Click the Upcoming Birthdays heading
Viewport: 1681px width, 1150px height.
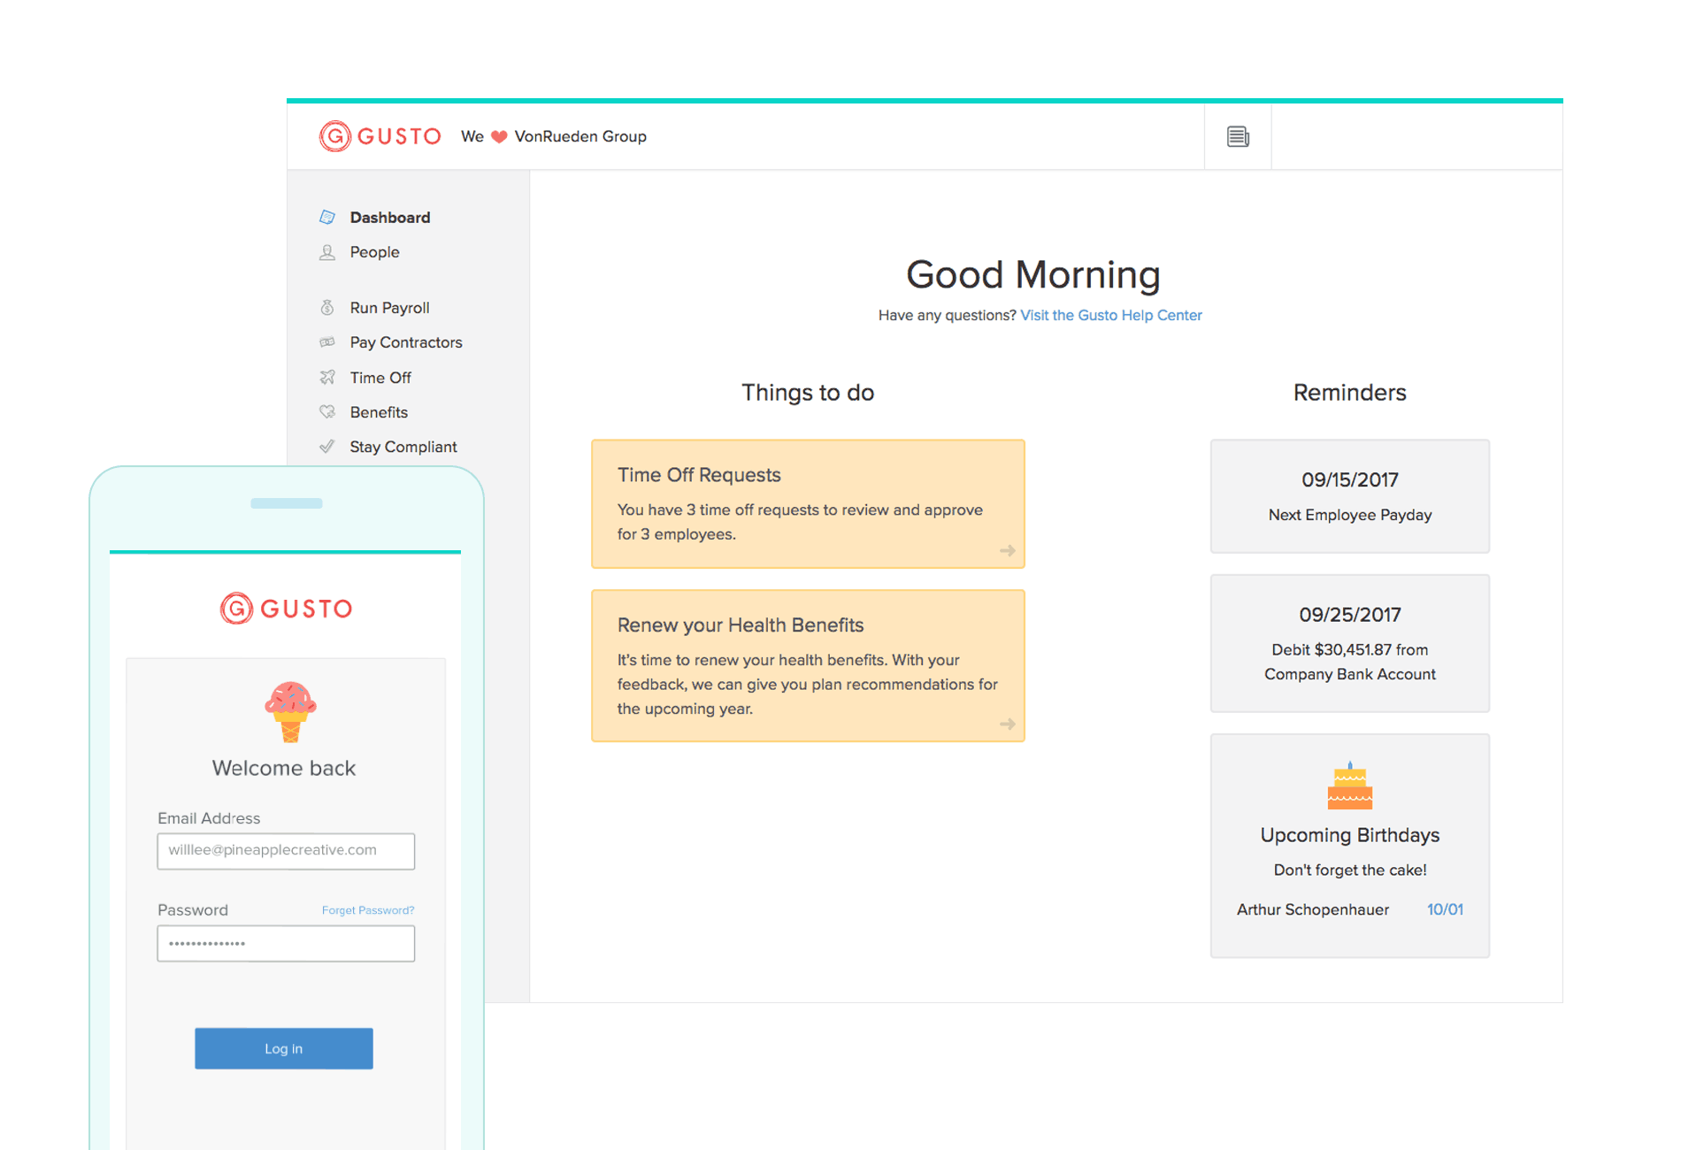(1350, 835)
